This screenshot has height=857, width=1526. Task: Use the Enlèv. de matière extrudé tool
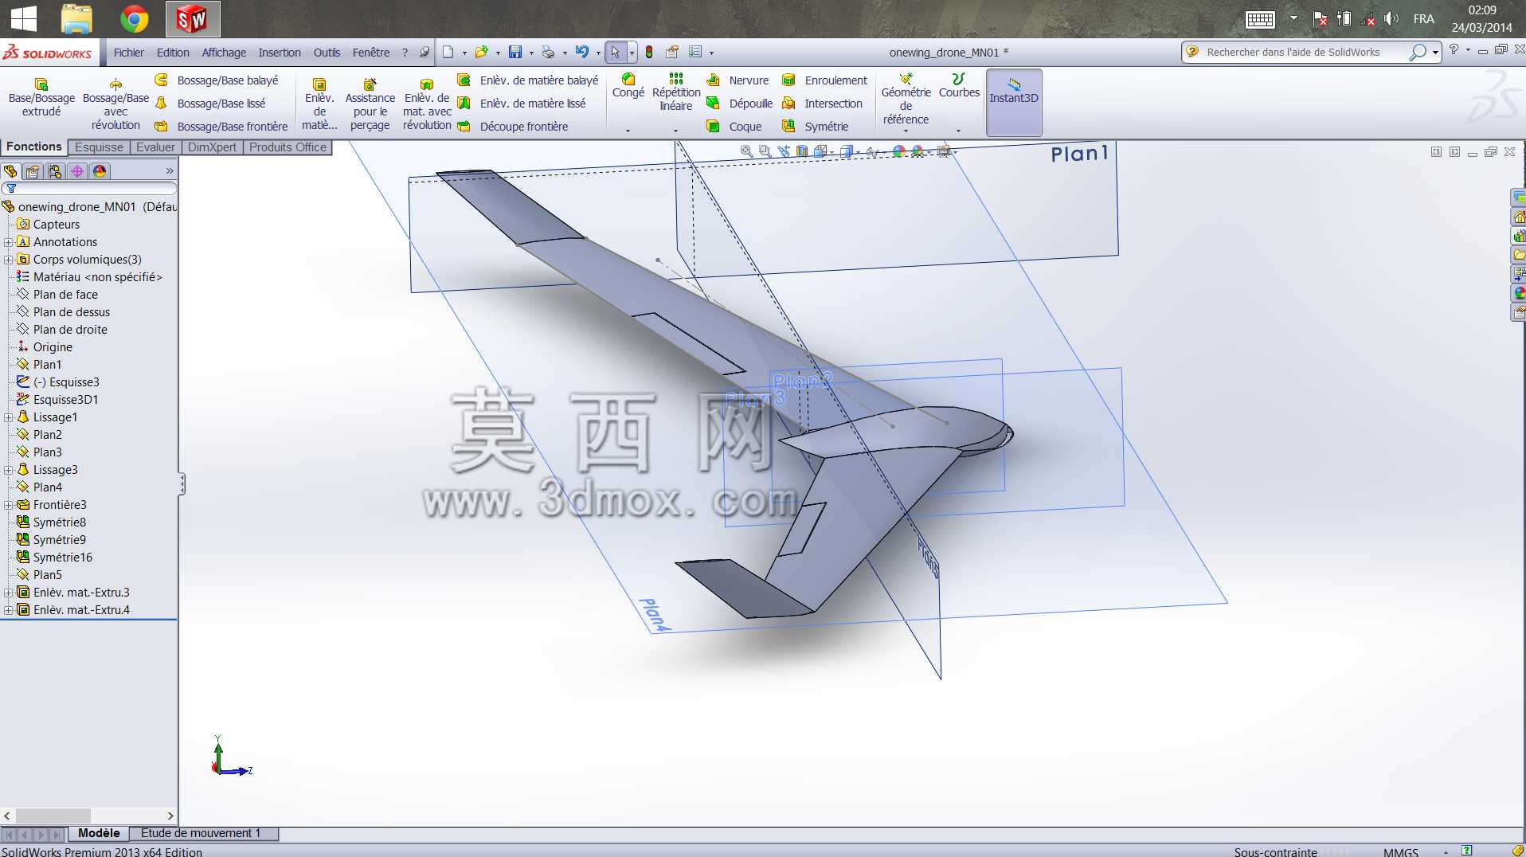(319, 104)
